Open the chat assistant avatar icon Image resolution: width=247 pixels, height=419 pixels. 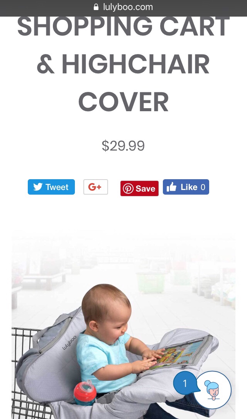click(213, 390)
